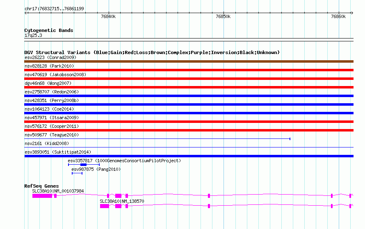Click the nsv470619 (Jakobsson2008) label
The image size is (365, 229).
coord(55,75)
